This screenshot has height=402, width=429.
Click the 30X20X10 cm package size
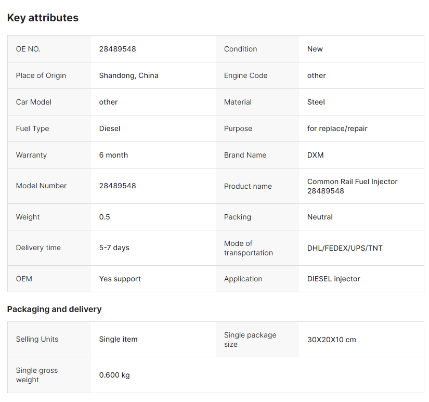coord(332,340)
